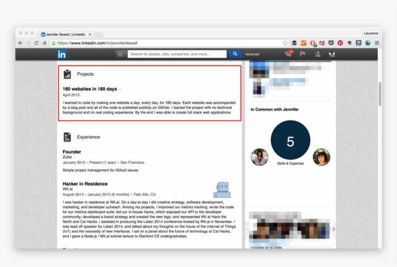Open the red Opera-style extension with badge
The width and height of the screenshot is (397, 267).
pyautogui.click(x=313, y=43)
